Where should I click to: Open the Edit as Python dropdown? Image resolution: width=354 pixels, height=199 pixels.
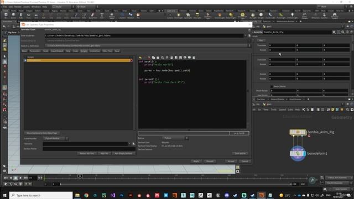point(175,138)
